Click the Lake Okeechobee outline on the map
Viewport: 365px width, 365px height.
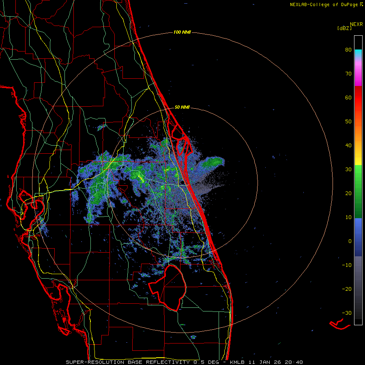coord(168,288)
